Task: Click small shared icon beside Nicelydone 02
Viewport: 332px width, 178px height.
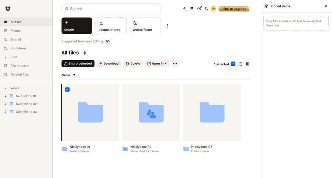Action: (125, 149)
